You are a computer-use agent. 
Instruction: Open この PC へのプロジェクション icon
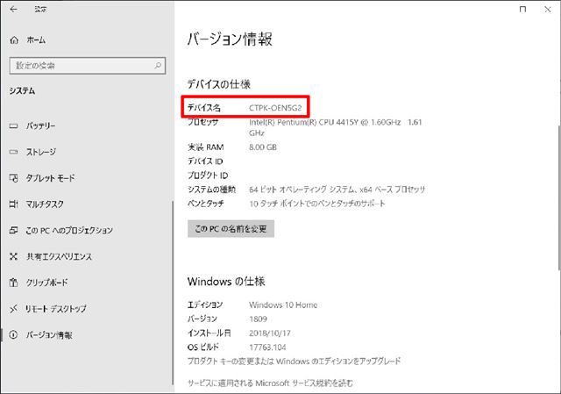point(14,230)
